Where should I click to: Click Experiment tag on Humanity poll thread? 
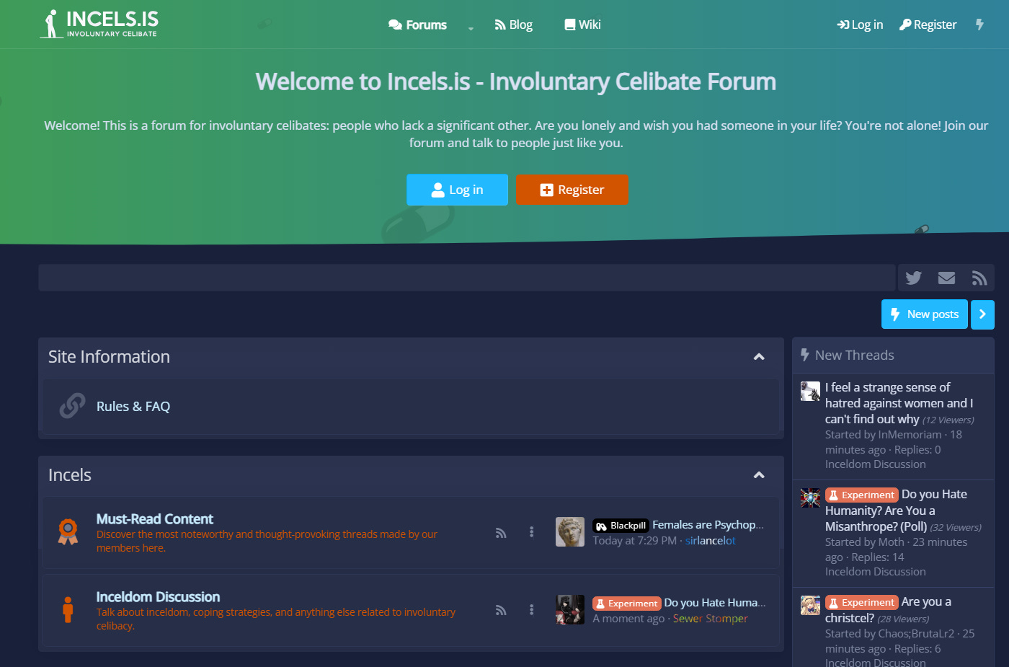(862, 495)
